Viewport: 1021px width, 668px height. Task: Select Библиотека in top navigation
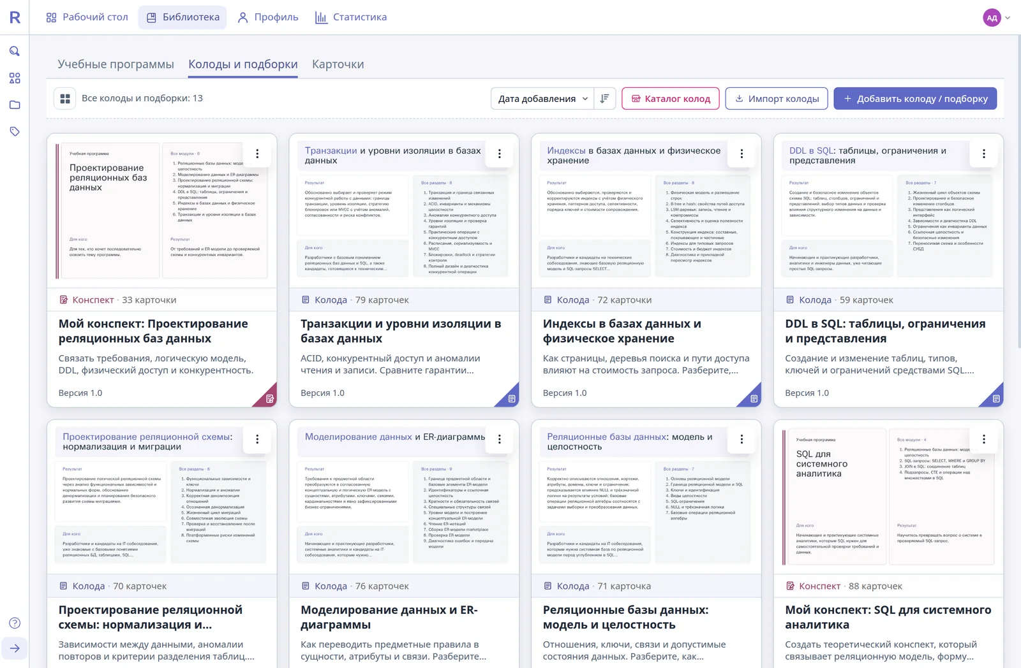(183, 17)
